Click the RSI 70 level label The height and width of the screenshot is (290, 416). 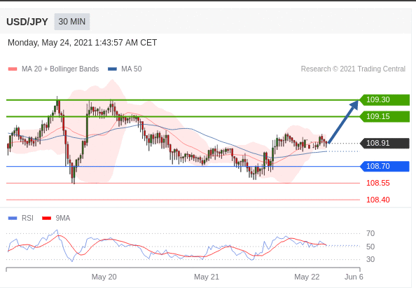tap(370, 233)
